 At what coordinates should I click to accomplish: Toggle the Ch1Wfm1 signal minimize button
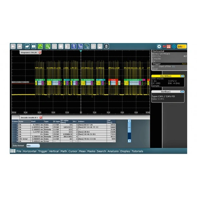(x=182, y=76)
